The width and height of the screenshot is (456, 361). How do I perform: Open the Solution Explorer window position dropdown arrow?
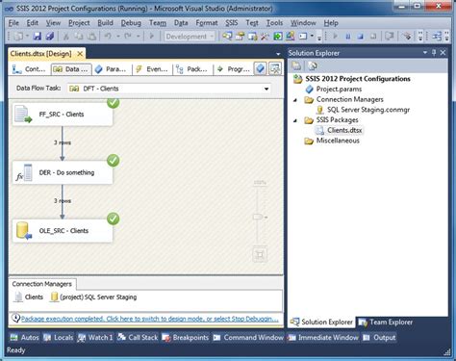point(425,53)
